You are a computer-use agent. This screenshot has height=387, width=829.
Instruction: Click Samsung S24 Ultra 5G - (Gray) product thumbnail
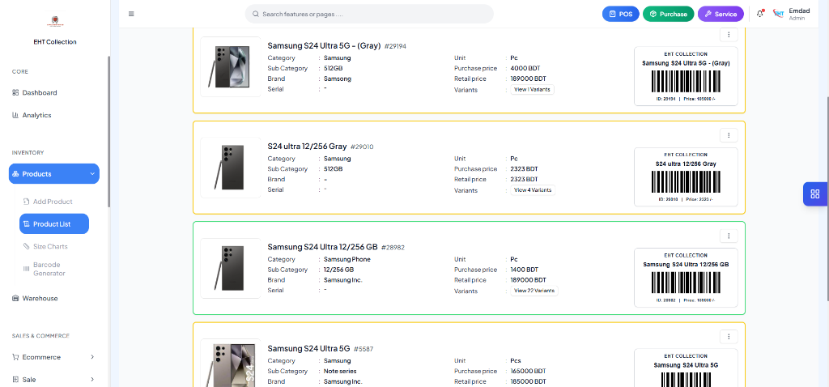[x=231, y=66]
